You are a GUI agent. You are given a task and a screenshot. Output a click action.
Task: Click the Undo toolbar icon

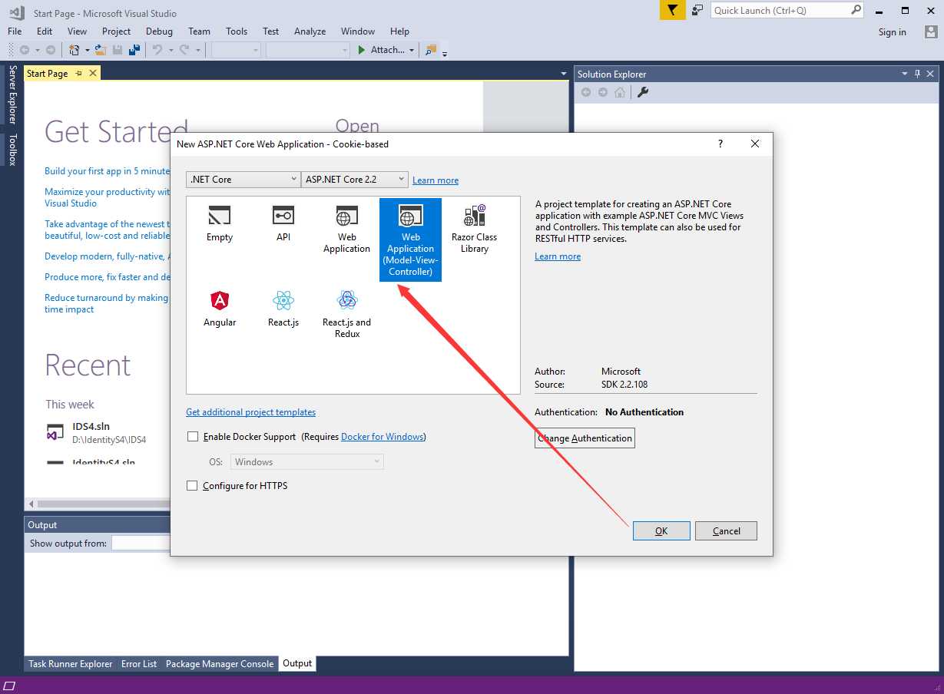point(157,50)
